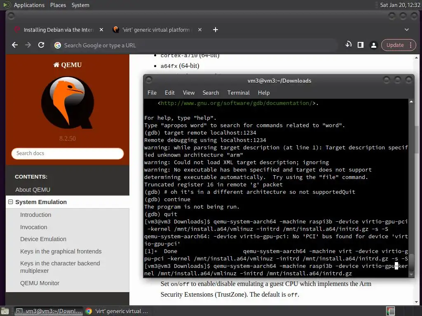Viewport: 422px width, 316px height.
Task: Click the QEMU home link in sidebar
Action: [x=68, y=65]
